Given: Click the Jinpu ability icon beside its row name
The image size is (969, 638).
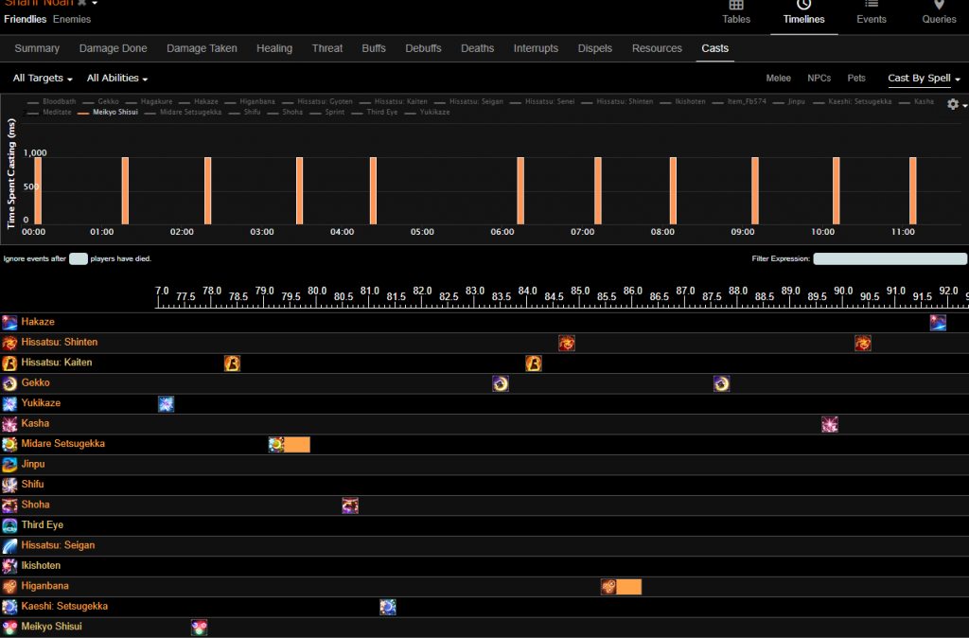Looking at the screenshot, I should pos(9,464).
